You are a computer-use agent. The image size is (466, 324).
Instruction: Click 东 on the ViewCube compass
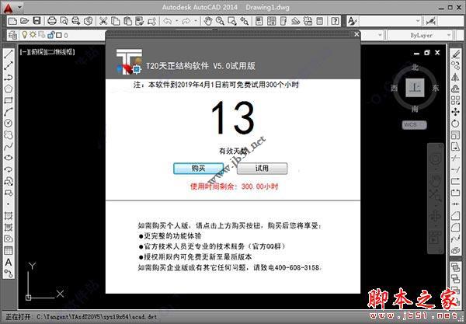436,88
